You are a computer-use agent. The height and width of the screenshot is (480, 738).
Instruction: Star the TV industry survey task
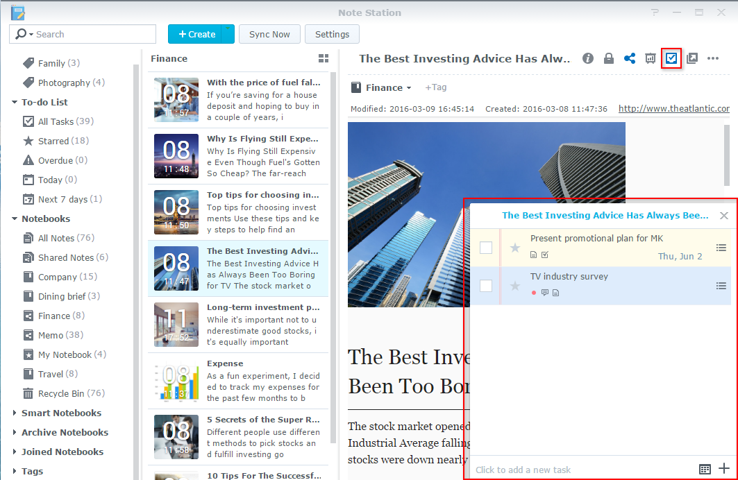click(x=515, y=286)
